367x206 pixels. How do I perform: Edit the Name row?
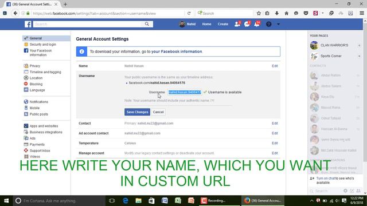[275, 66]
